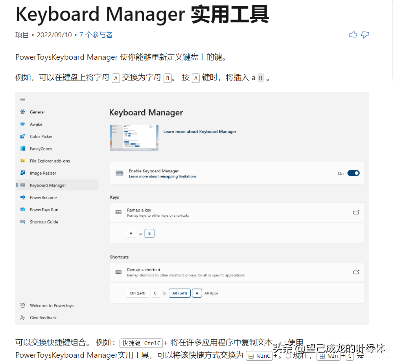This screenshot has height=362, width=394.
Task: Click the open-window icon for Remap a key
Action: 356,212
